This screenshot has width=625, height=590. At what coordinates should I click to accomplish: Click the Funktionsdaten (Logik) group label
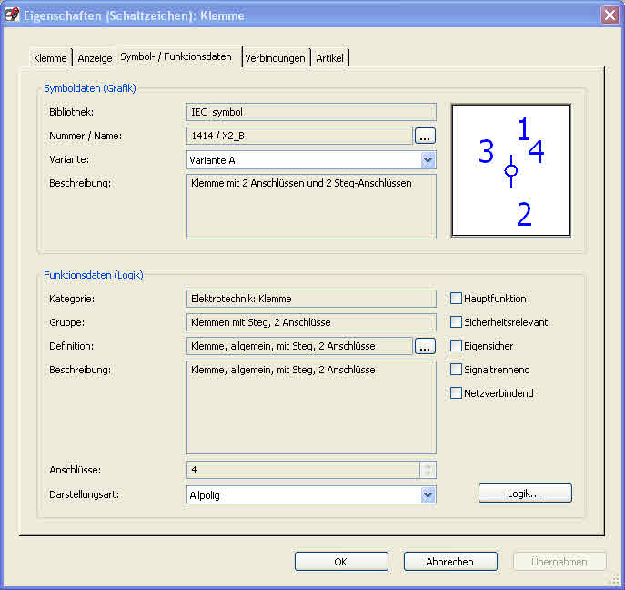(x=94, y=275)
